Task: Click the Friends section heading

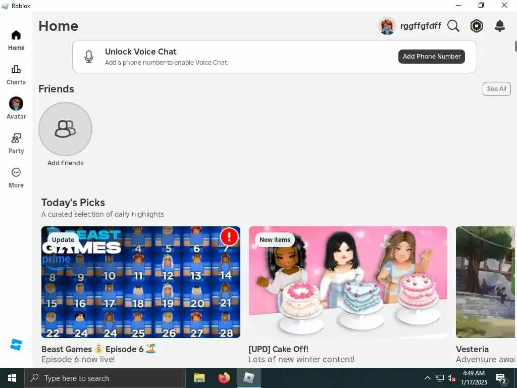Action: click(57, 89)
